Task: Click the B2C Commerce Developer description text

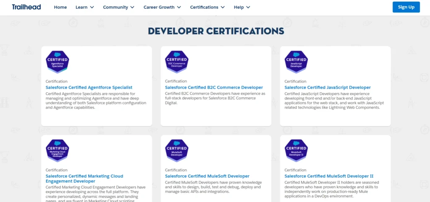Action: click(215, 98)
